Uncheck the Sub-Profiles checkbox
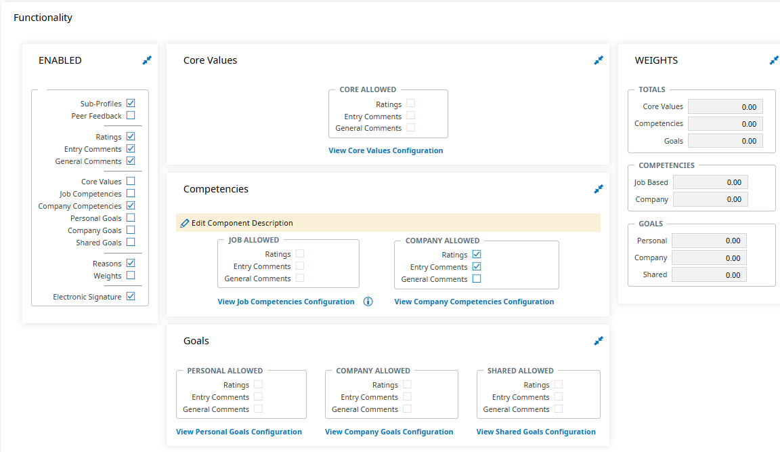The image size is (780, 452). [x=131, y=103]
